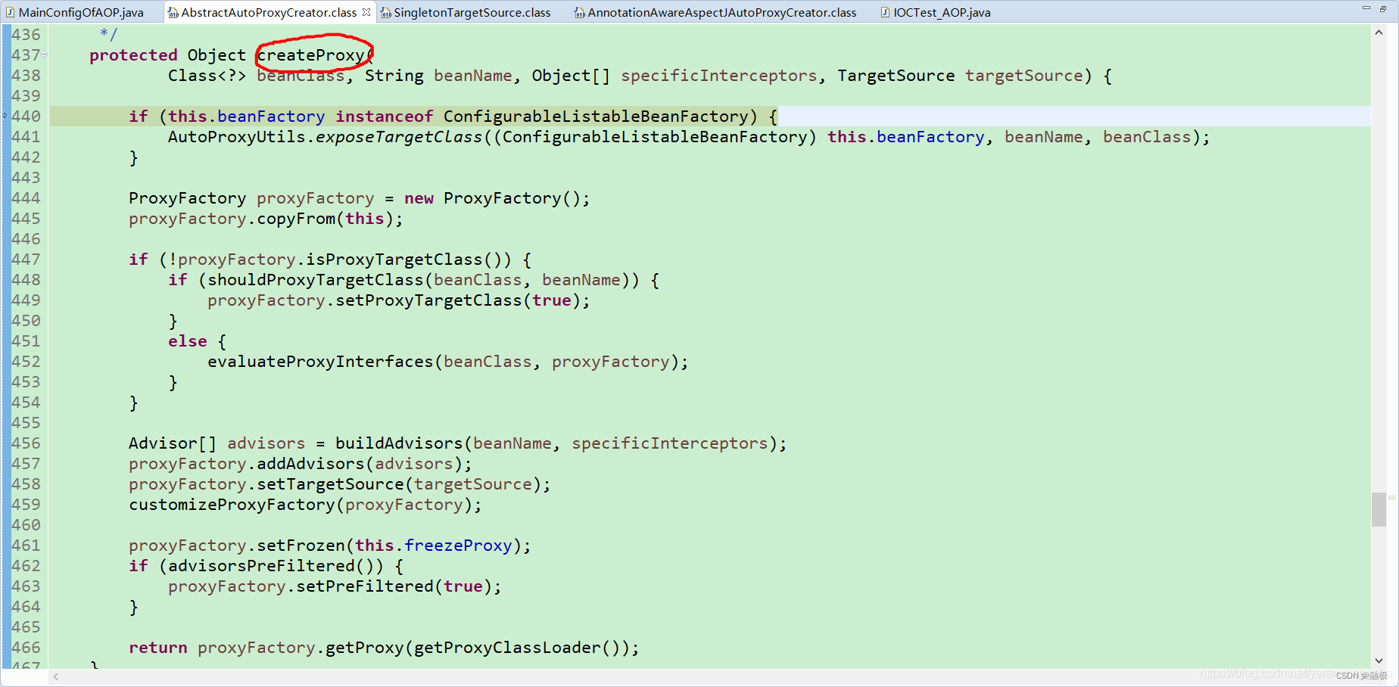This screenshot has width=1399, height=687.
Task: Click the createProxy method name
Action: (x=310, y=55)
